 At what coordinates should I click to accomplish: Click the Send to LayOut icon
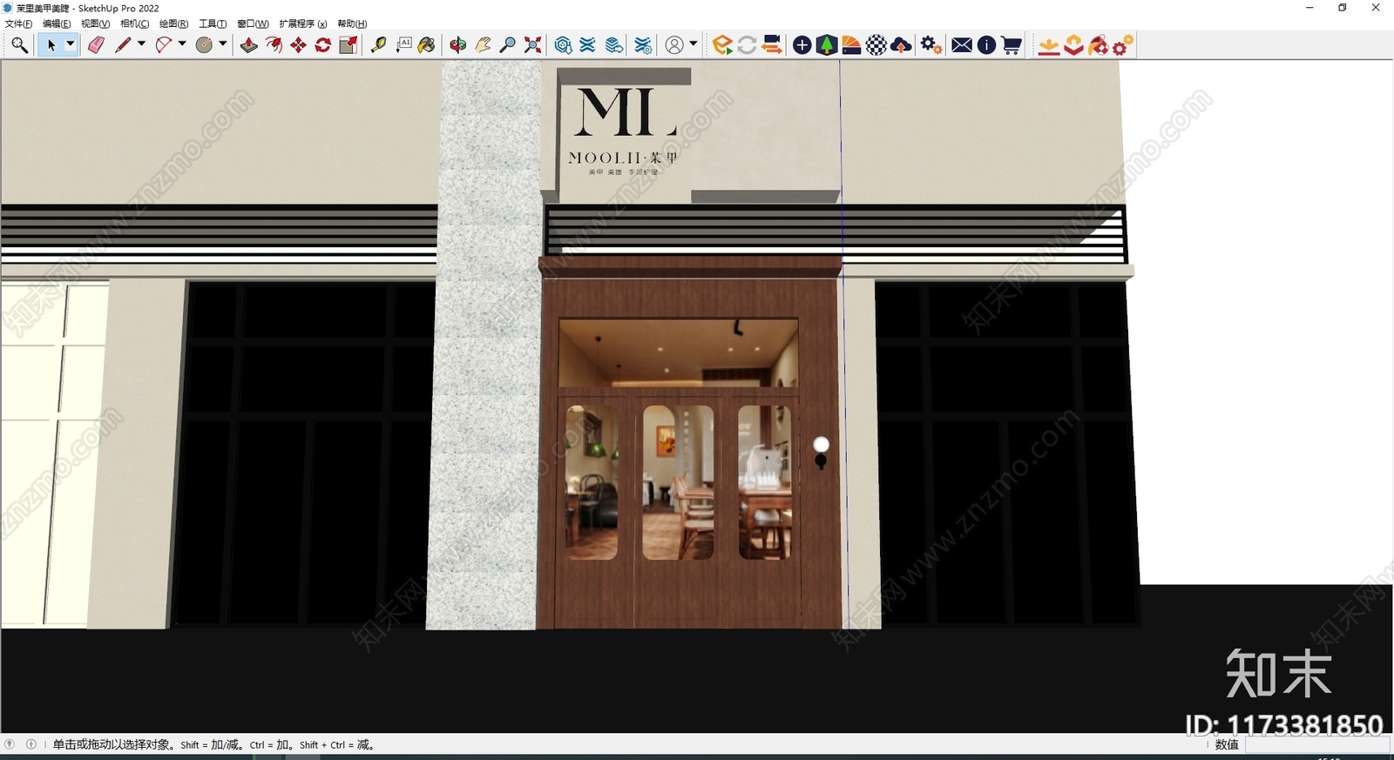click(x=614, y=45)
